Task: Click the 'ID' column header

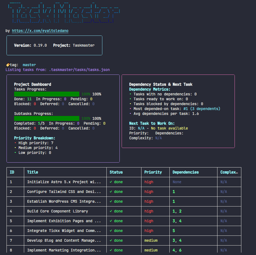Action: click(12, 172)
